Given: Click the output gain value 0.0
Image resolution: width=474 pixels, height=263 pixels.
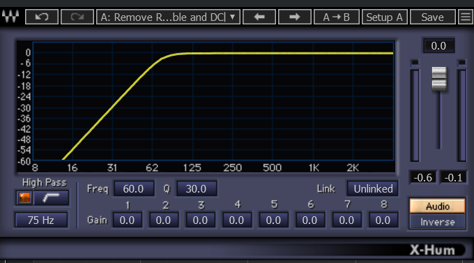Looking at the screenshot, I should (438, 46).
